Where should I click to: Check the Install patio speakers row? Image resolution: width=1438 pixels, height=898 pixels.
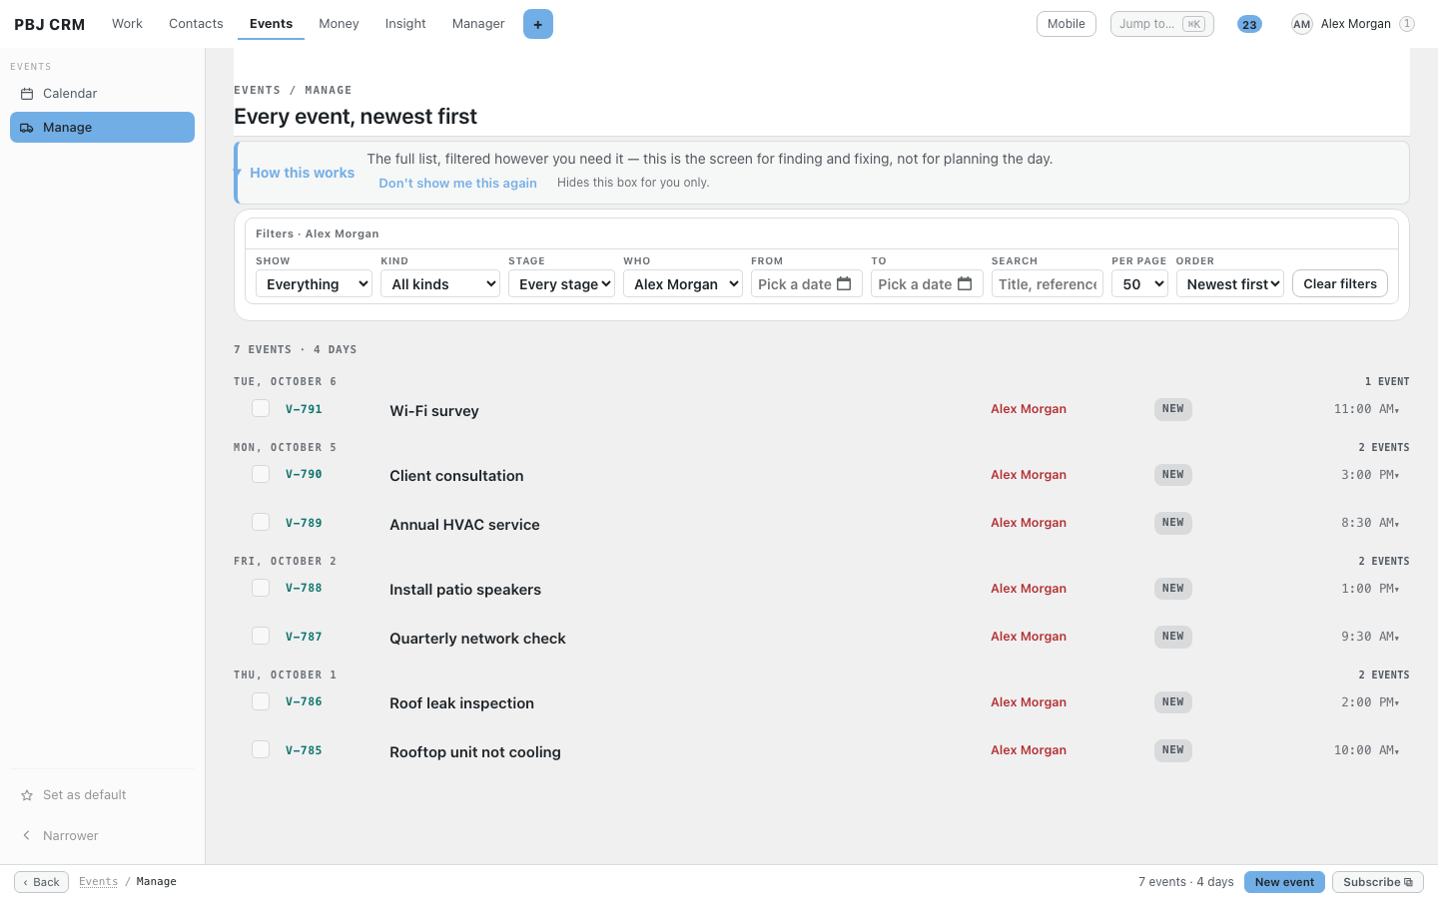coord(261,588)
